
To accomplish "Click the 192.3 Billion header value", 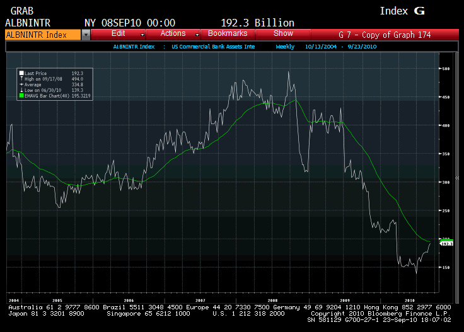I will (x=257, y=23).
